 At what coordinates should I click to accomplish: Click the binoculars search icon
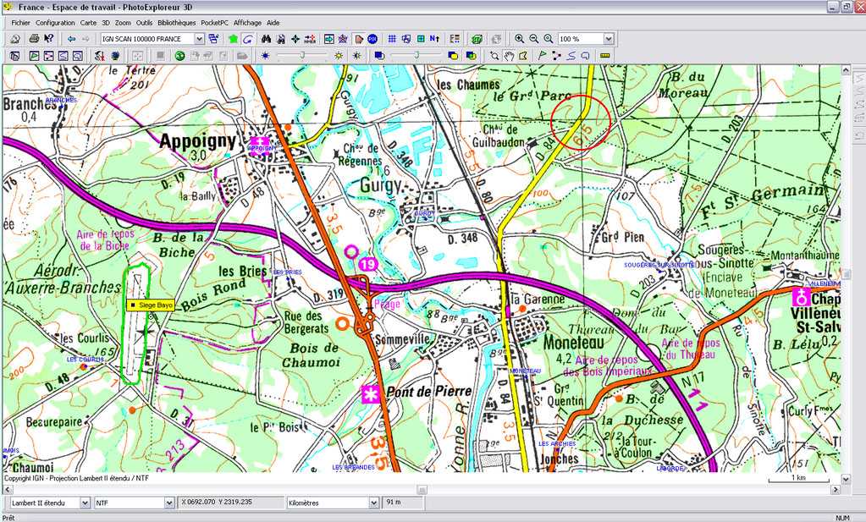266,39
